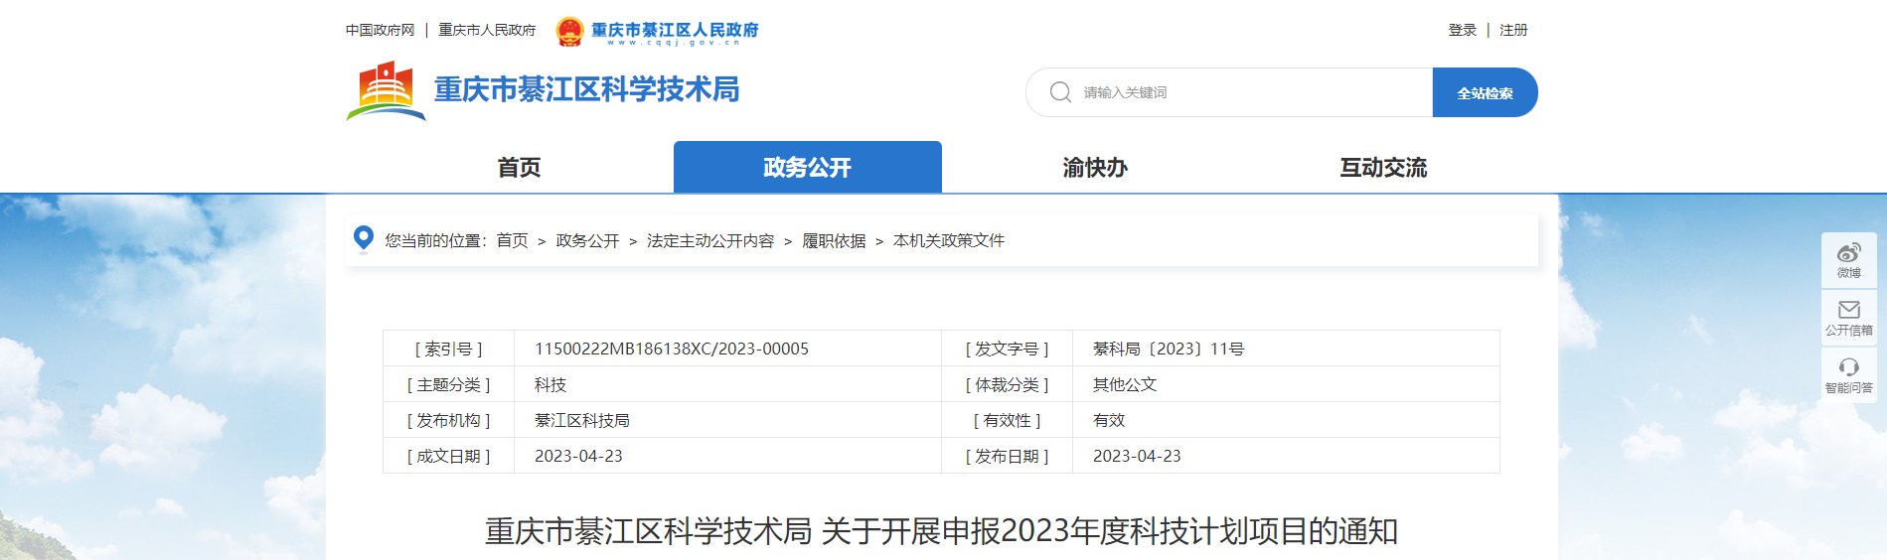This screenshot has height=560, width=1887.
Task: Click the 登录 login link
Action: pos(1462,31)
